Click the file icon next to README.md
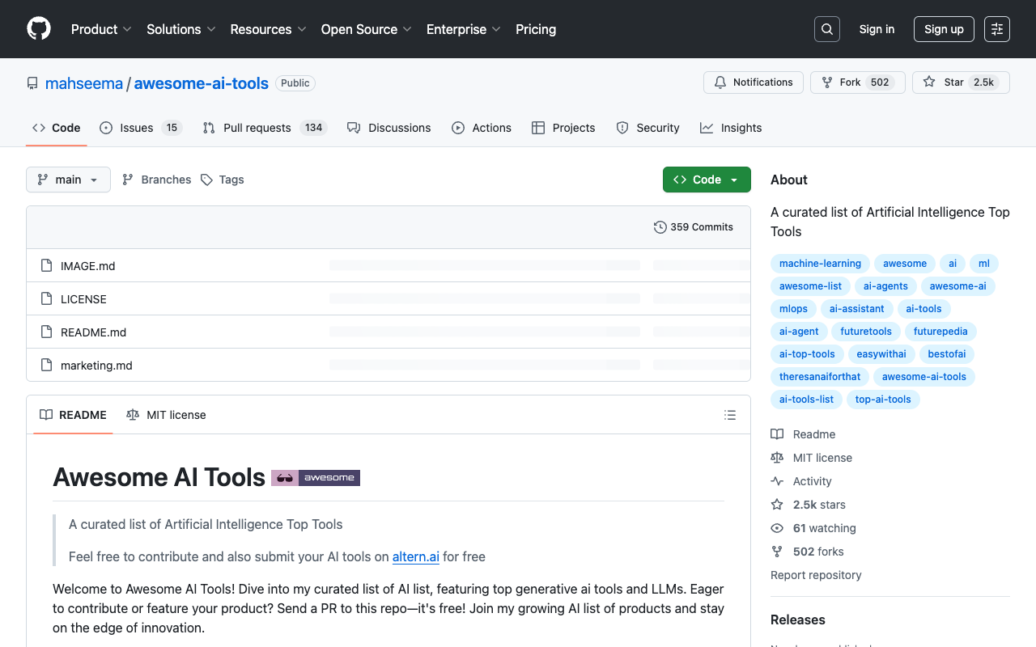 coord(46,332)
